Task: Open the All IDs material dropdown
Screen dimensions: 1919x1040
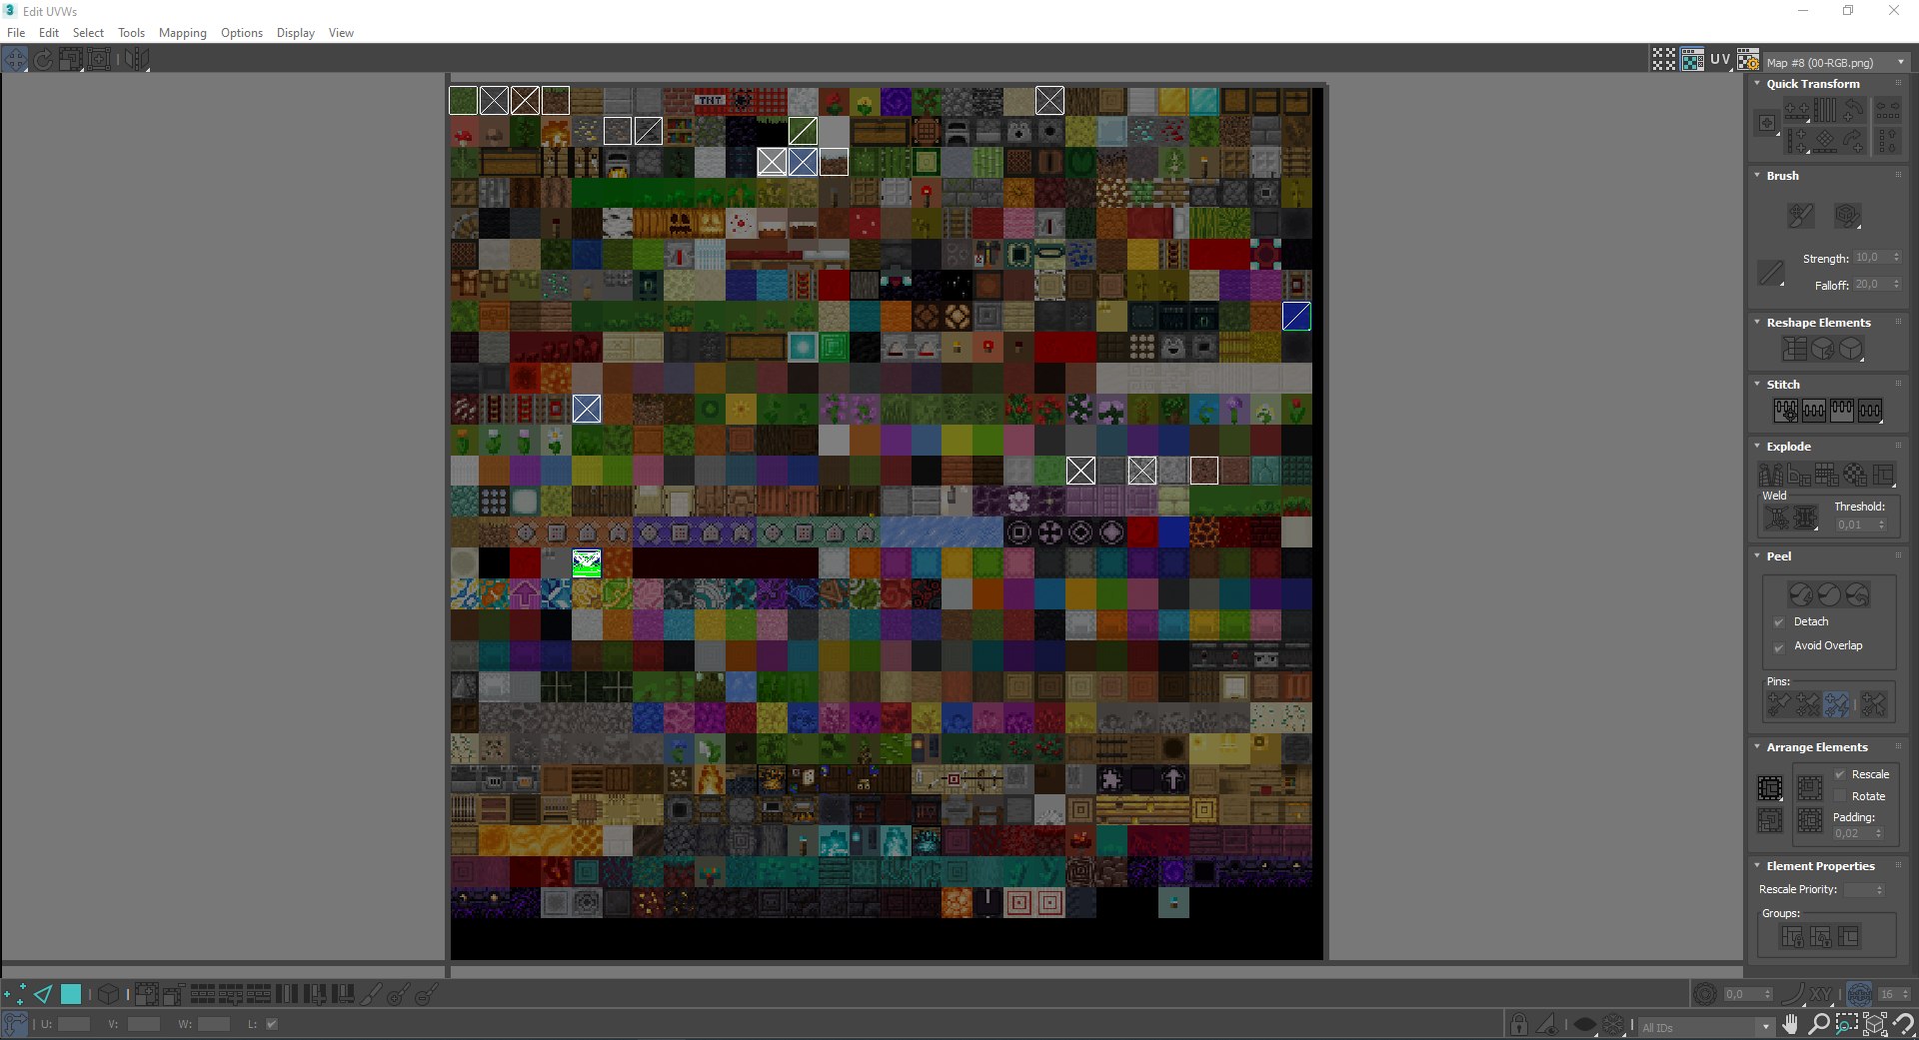Action: (x=1706, y=1027)
